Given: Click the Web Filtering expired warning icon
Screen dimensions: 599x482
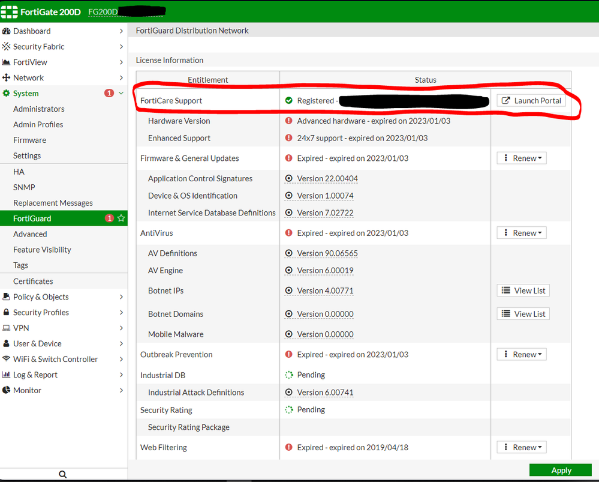Looking at the screenshot, I should point(289,447).
